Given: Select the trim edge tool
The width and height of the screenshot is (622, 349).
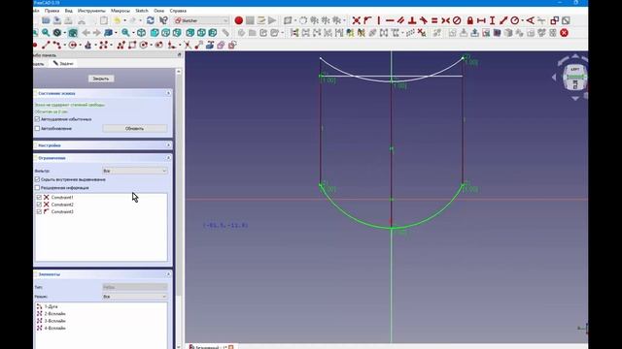Looking at the screenshot, I should [x=188, y=46].
